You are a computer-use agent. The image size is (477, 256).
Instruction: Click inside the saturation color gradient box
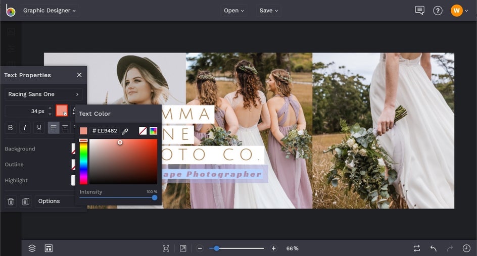tap(123, 162)
